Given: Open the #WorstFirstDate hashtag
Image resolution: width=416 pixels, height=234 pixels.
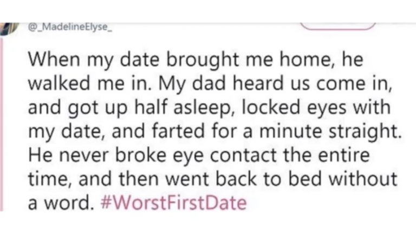Looking at the screenshot, I should [174, 203].
